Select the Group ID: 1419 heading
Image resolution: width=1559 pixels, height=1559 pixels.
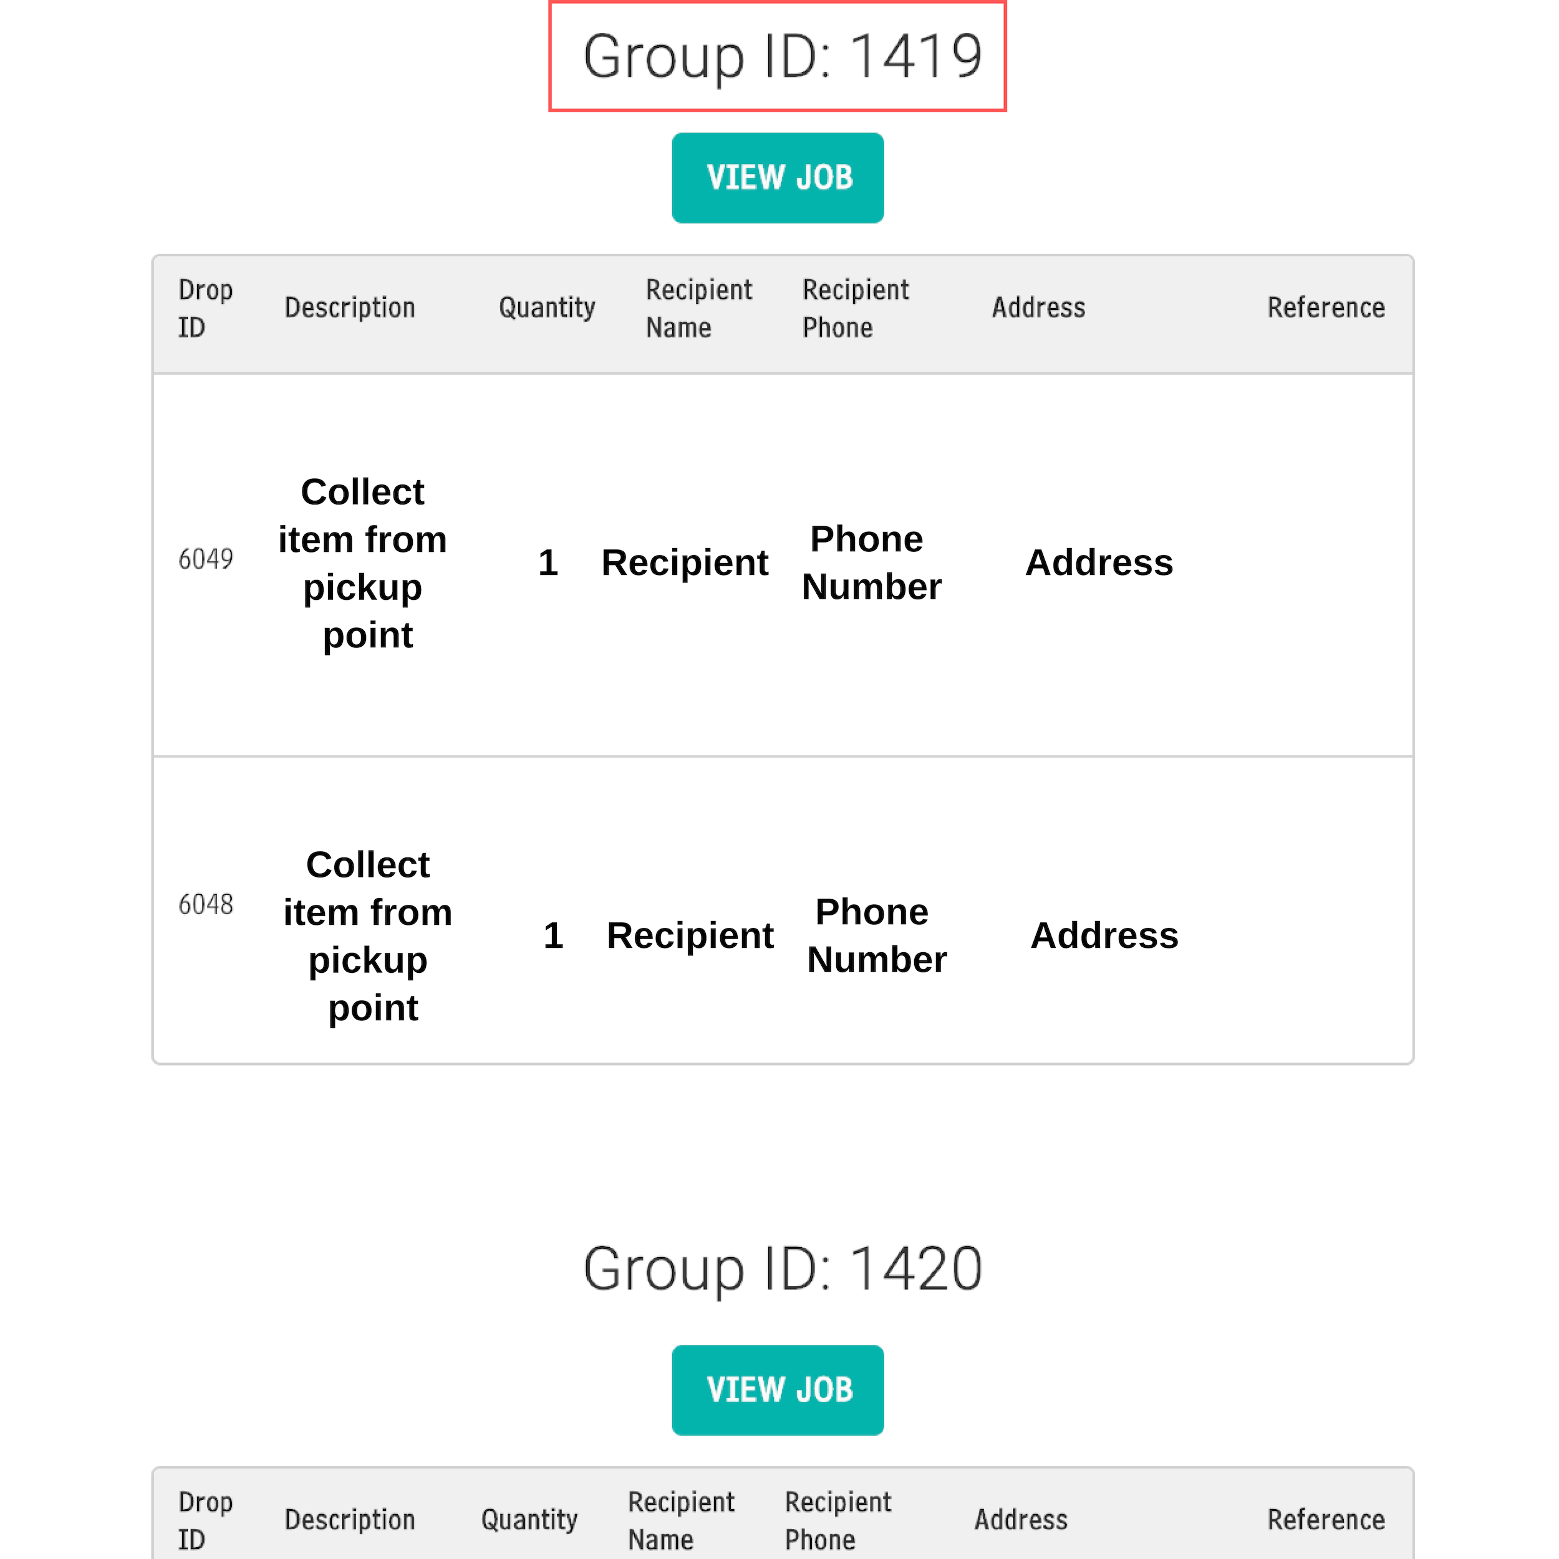pyautogui.click(x=781, y=57)
